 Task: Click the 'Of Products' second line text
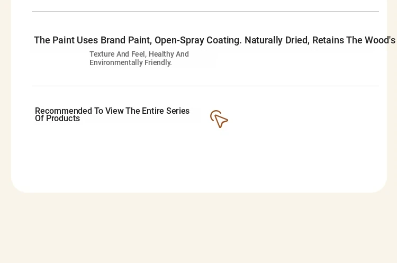(58, 119)
